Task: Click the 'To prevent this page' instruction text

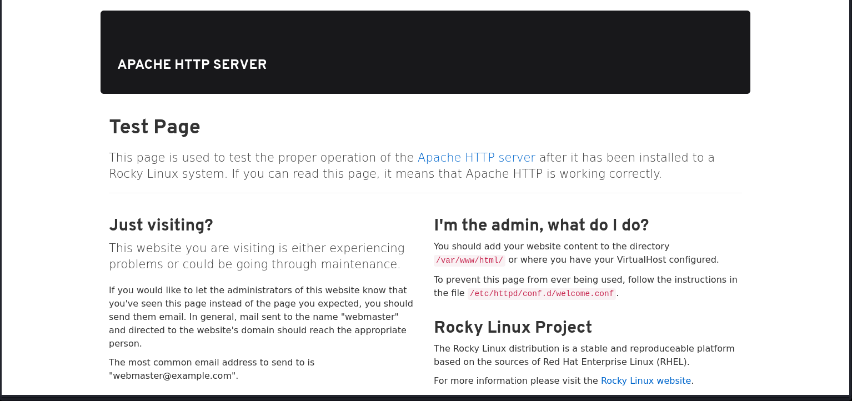Action: pyautogui.click(x=585, y=280)
